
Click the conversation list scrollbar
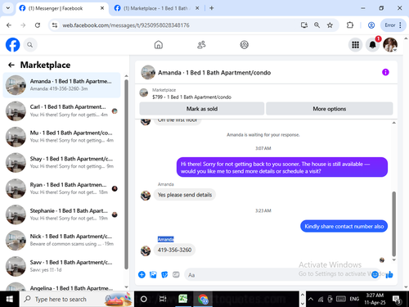tap(126, 174)
